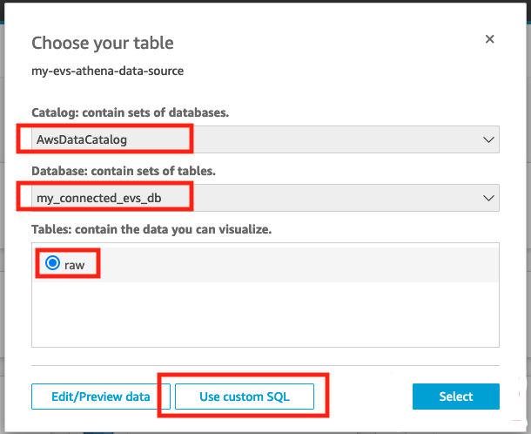Click the AwsDataCatalog value text
The width and height of the screenshot is (531, 434).
pos(82,139)
